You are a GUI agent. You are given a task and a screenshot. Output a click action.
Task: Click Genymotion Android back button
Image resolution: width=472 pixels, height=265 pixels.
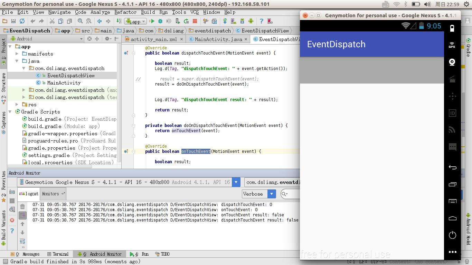pos(452,167)
